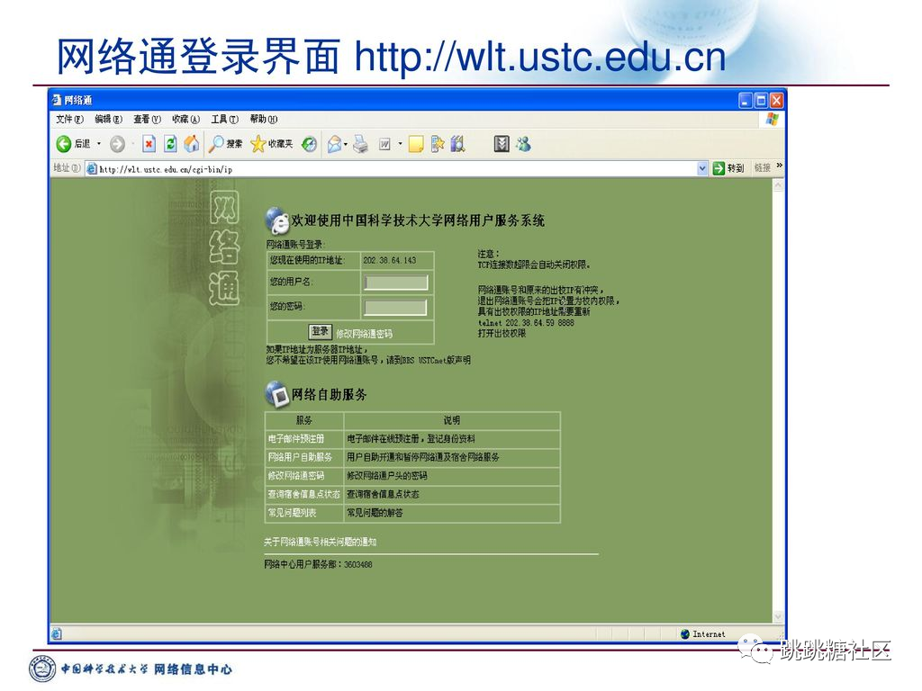Click the Forward arrow button
This screenshot has height=691, width=922.
[x=117, y=143]
